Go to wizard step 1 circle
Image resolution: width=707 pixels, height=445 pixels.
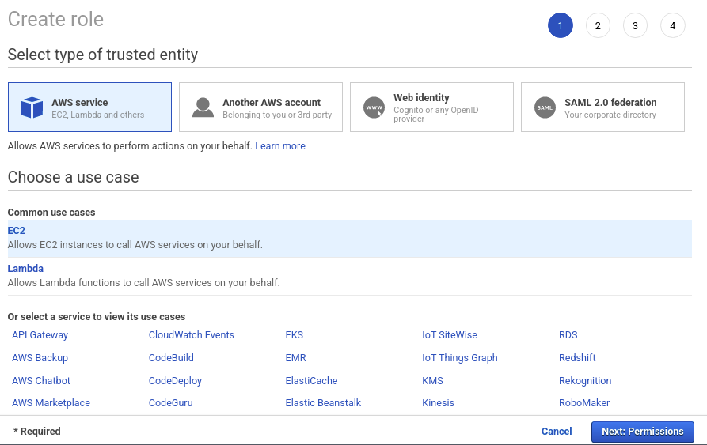561,25
